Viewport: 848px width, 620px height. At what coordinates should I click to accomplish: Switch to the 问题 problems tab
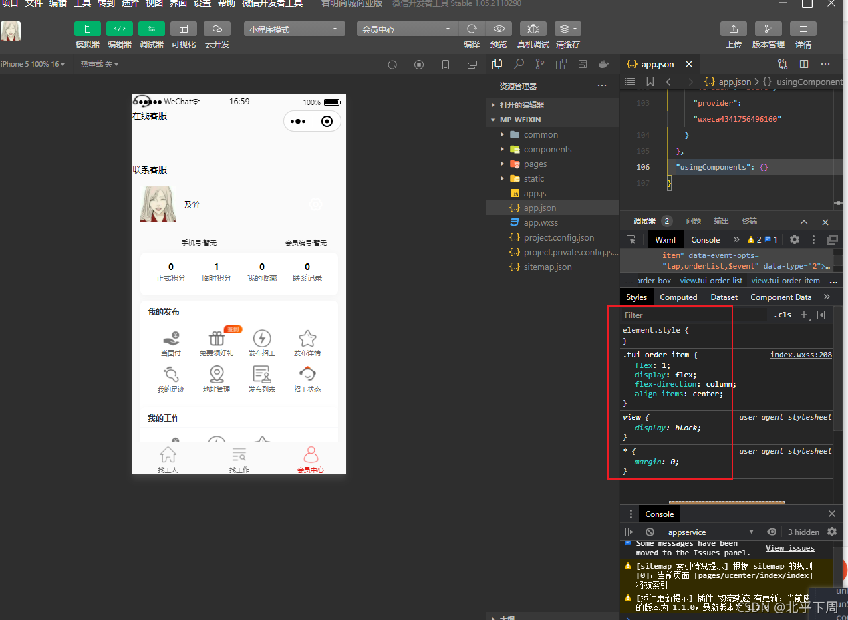[x=694, y=221]
